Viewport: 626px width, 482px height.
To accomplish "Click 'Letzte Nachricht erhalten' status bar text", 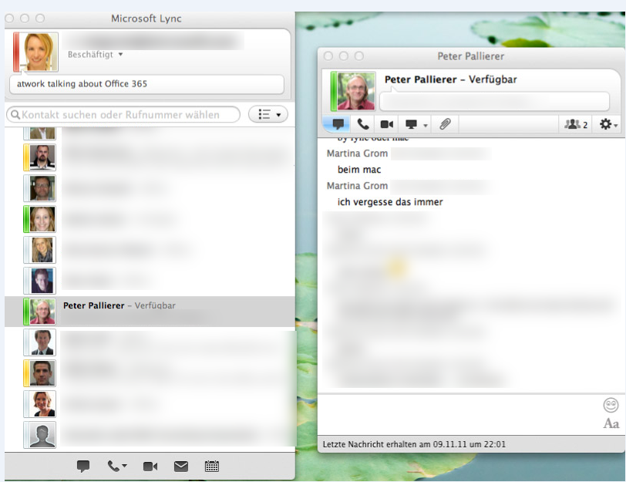I will pyautogui.click(x=414, y=444).
